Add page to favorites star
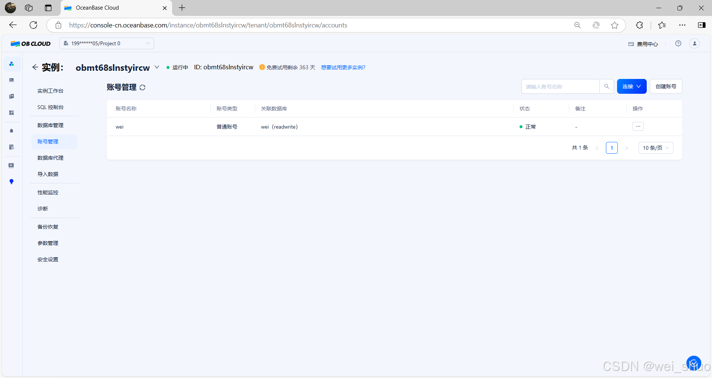The height and width of the screenshot is (378, 712). pyautogui.click(x=614, y=25)
